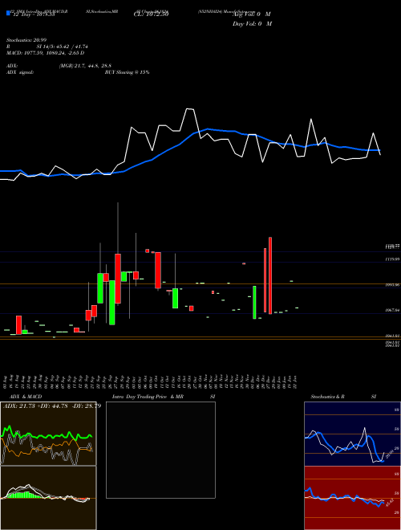
Task: Open the blue Stochastics chart panel
Action: coord(352,434)
